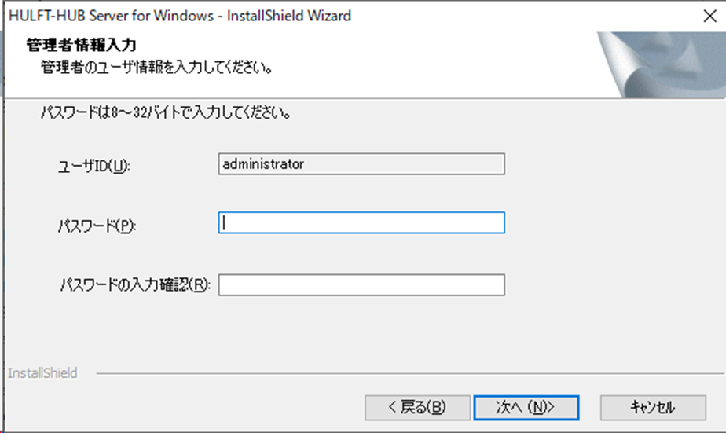726x433 pixels.
Task: Click the 管理者情報入力 heading
Action: click(x=82, y=45)
